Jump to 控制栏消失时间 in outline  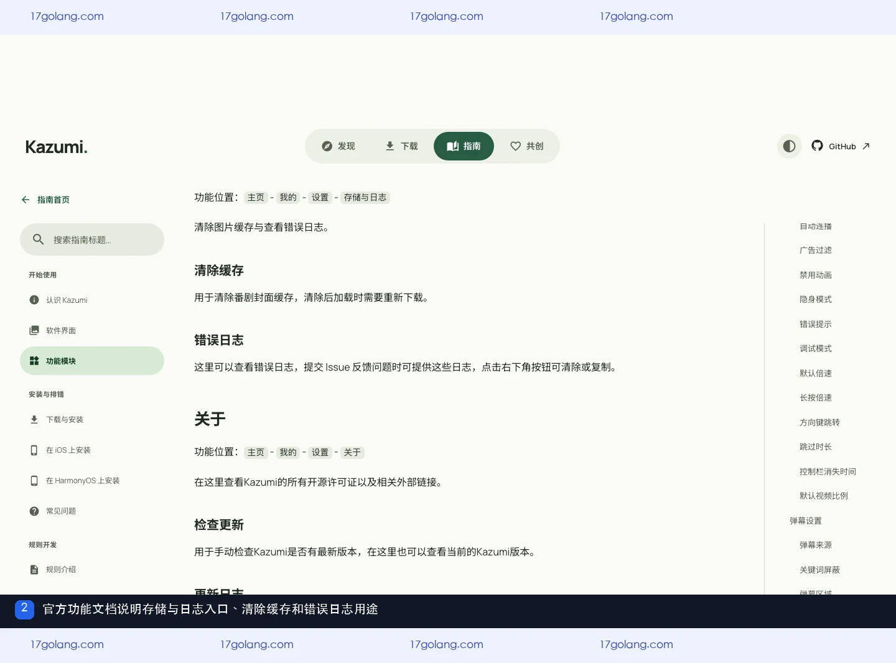(x=828, y=471)
